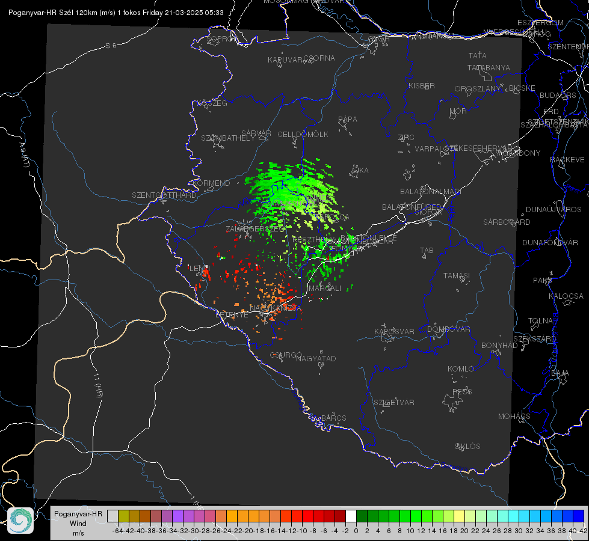Screen dimensions: 589x541
Task: Select the PAPA city label
Action: coord(348,119)
